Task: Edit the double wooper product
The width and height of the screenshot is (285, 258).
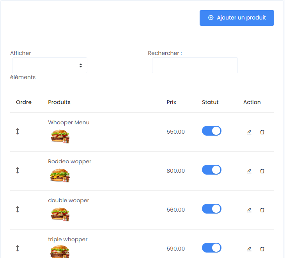Action: point(249,210)
